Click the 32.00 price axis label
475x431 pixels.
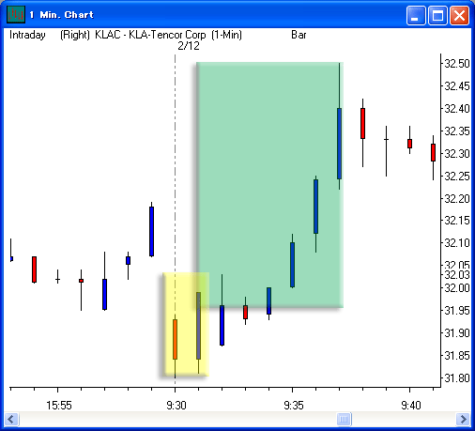(x=457, y=288)
